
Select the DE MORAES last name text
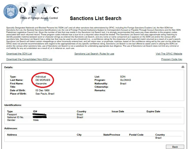point(43,80)
